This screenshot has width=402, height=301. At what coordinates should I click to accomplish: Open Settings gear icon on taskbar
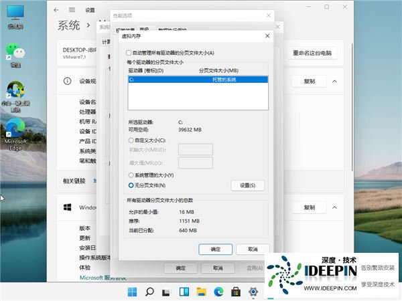pyautogui.click(x=253, y=292)
